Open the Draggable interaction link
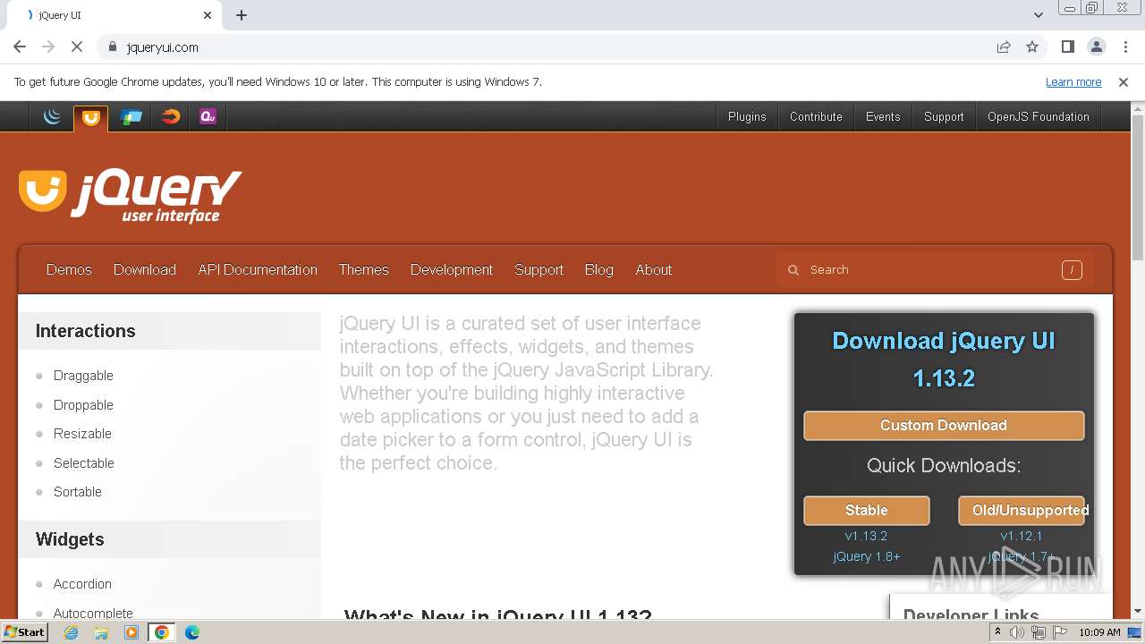 coord(83,376)
